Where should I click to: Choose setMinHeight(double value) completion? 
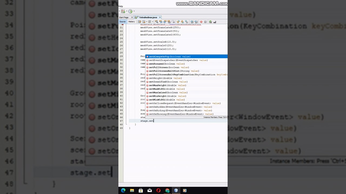click(x=187, y=96)
